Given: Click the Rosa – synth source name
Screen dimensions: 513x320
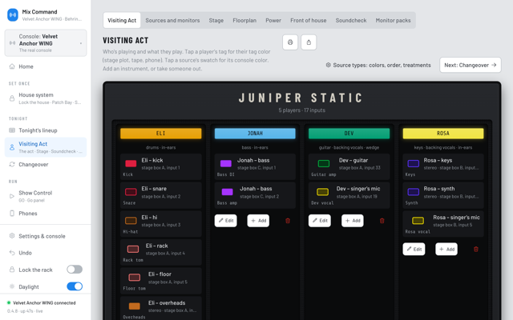Looking at the screenshot, I should (x=439, y=189).
